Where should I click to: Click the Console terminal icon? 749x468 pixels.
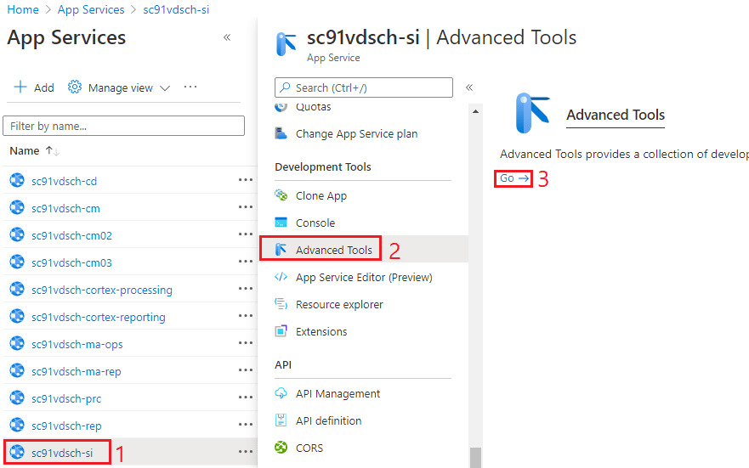pyautogui.click(x=281, y=223)
